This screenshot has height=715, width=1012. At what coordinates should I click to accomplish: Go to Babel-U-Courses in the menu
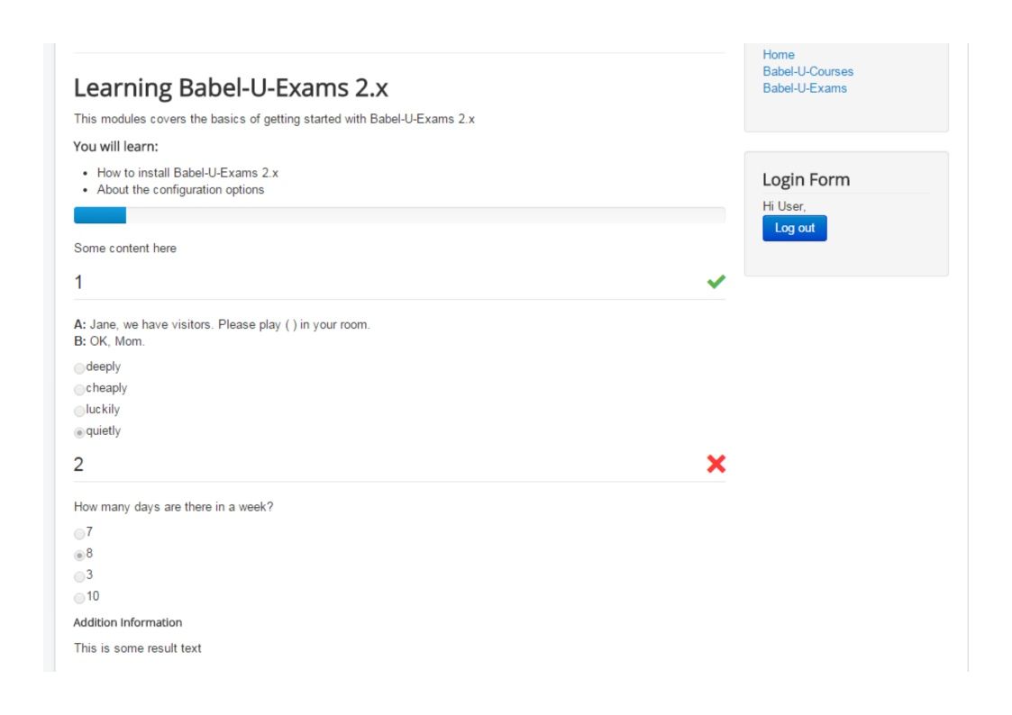click(x=807, y=71)
